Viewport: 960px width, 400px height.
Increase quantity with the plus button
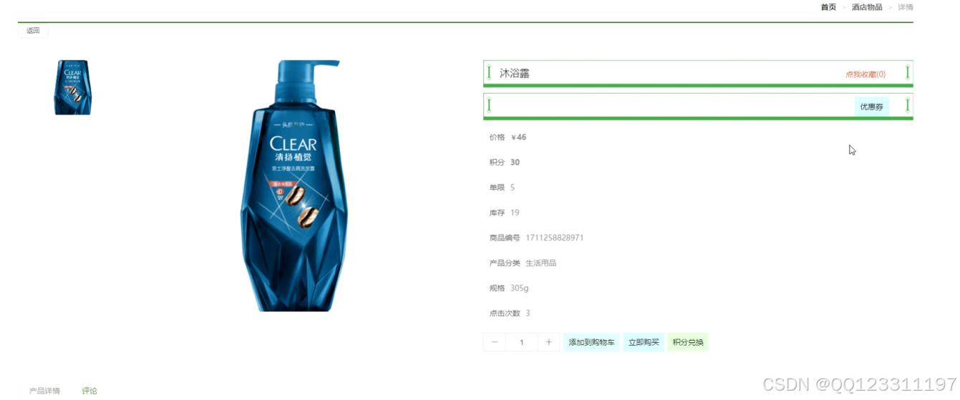(548, 342)
